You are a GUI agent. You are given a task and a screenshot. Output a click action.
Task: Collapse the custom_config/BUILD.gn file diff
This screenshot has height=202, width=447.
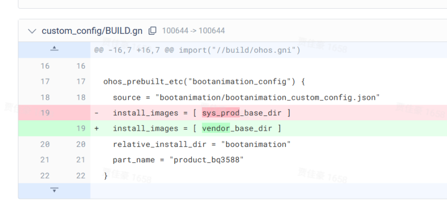(32, 31)
